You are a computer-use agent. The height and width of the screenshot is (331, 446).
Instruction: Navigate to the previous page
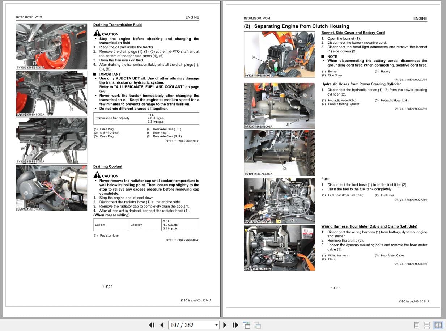click(x=162, y=325)
